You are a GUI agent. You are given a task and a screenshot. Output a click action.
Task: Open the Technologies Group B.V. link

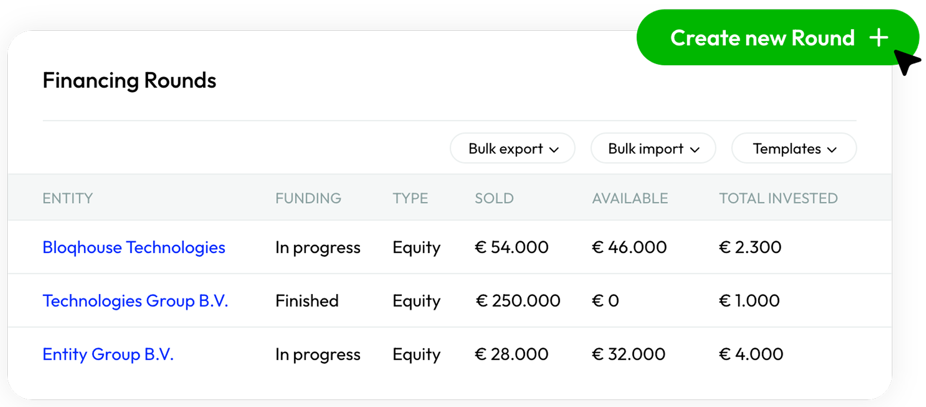tap(135, 301)
